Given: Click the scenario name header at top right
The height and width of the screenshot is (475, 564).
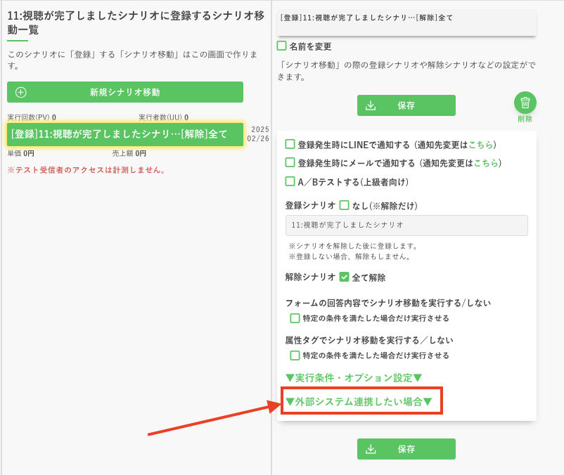Looking at the screenshot, I should click(406, 18).
